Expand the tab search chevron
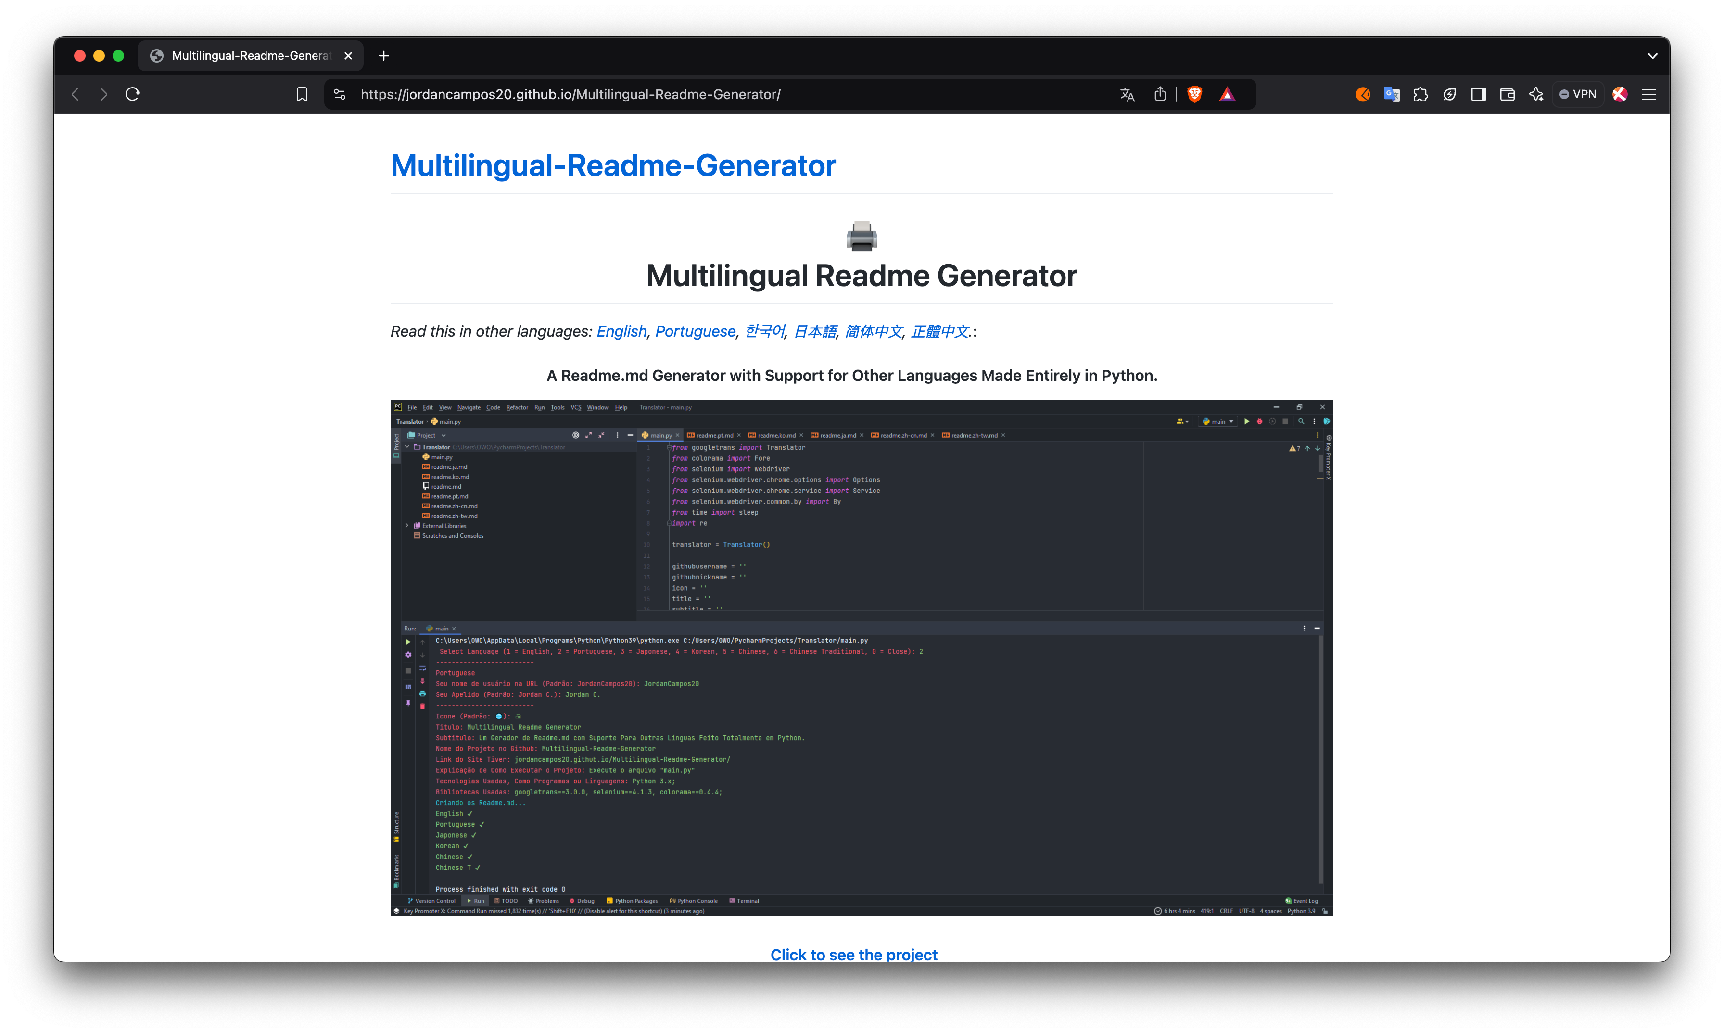 pyautogui.click(x=1652, y=56)
